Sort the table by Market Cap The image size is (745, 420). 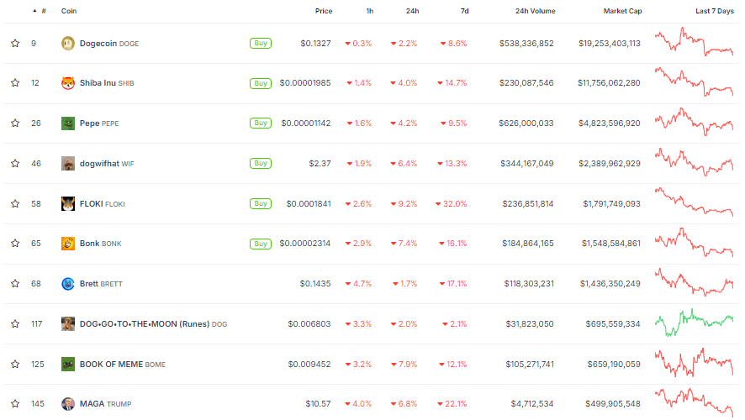click(x=622, y=11)
